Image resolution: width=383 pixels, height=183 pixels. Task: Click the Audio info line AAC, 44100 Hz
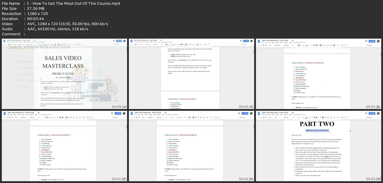45,29
